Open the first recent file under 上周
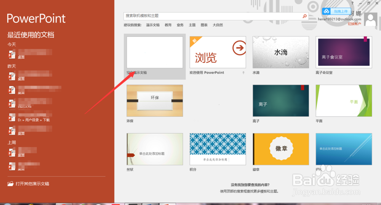This screenshot has height=205, width=381. [x=23, y=152]
